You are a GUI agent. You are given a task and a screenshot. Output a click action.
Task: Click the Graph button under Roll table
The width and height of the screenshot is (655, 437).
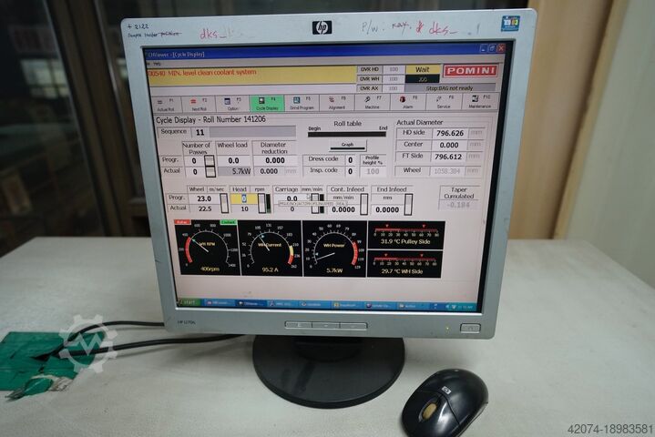coord(347,144)
